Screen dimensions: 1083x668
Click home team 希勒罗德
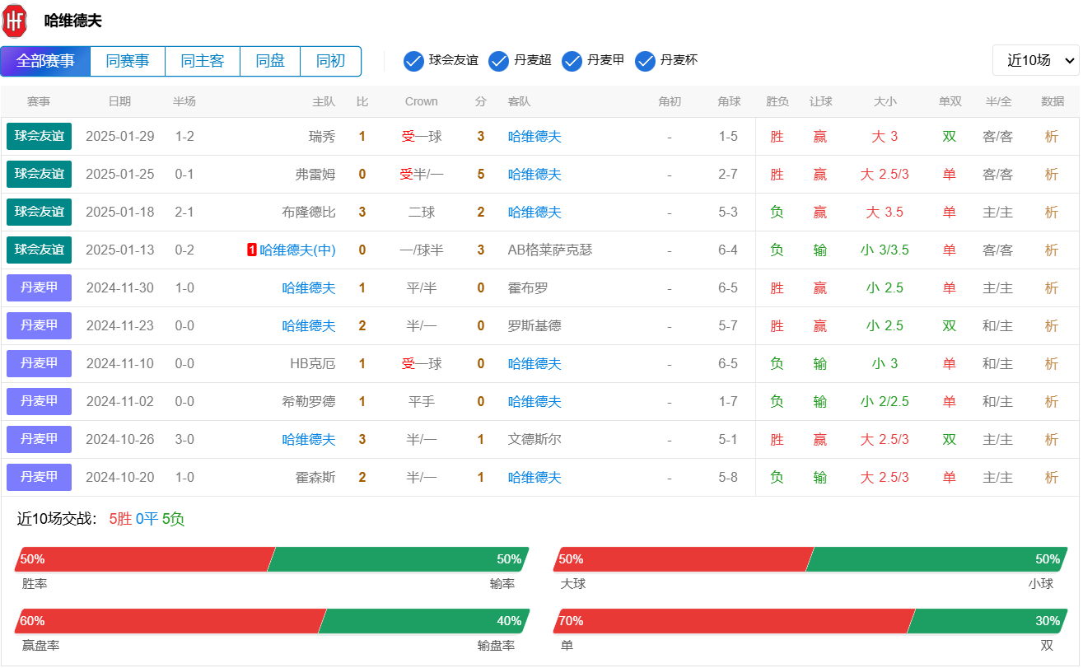(309, 401)
